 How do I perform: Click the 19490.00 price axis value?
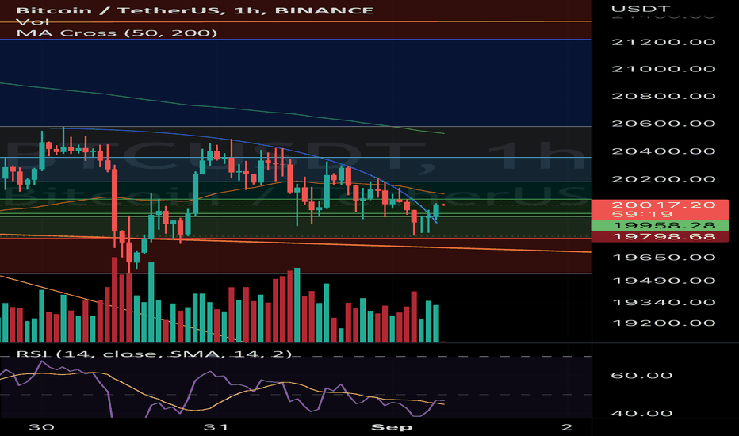point(663,281)
